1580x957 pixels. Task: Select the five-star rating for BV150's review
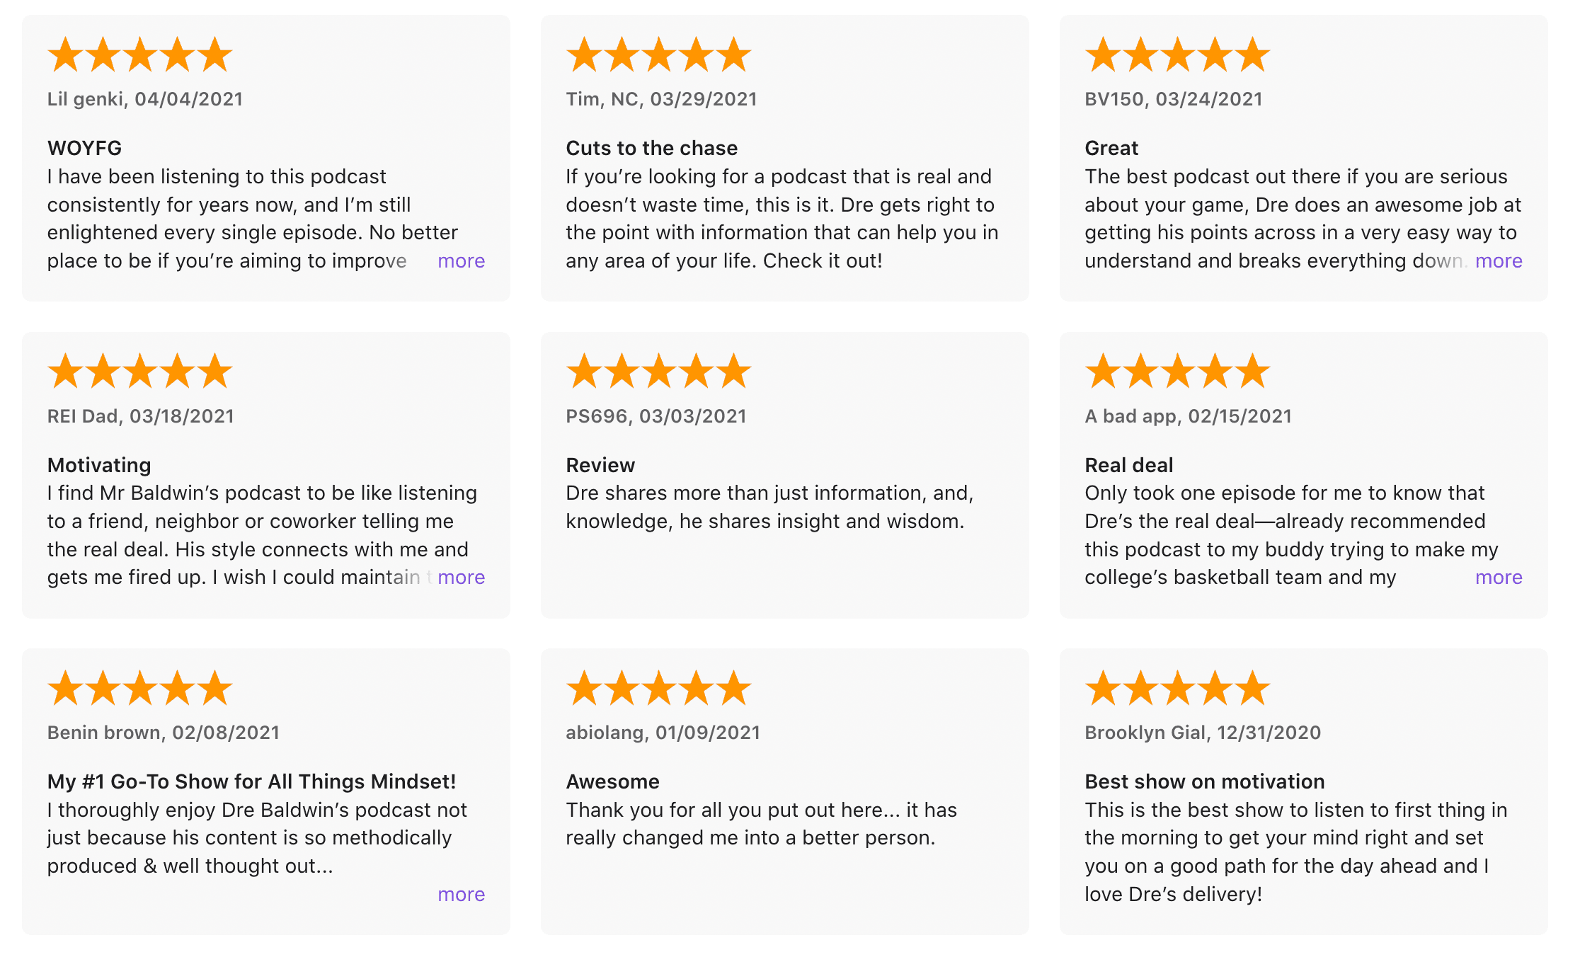coord(1177,55)
